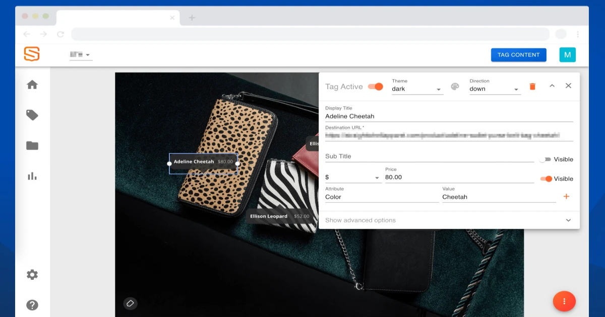Open the Direction dropdown showing down
Screen dimensions: 605x317
495,89
